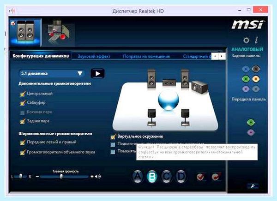
Task: Play the speaker test sound
Action: tap(97, 73)
